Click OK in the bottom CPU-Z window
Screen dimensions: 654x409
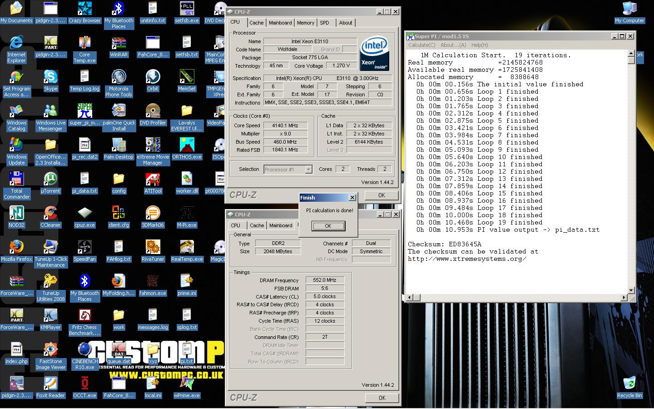click(382, 398)
